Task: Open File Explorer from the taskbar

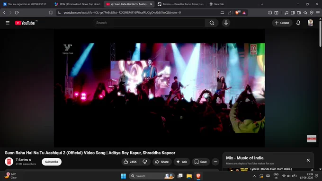Action: 189,176
